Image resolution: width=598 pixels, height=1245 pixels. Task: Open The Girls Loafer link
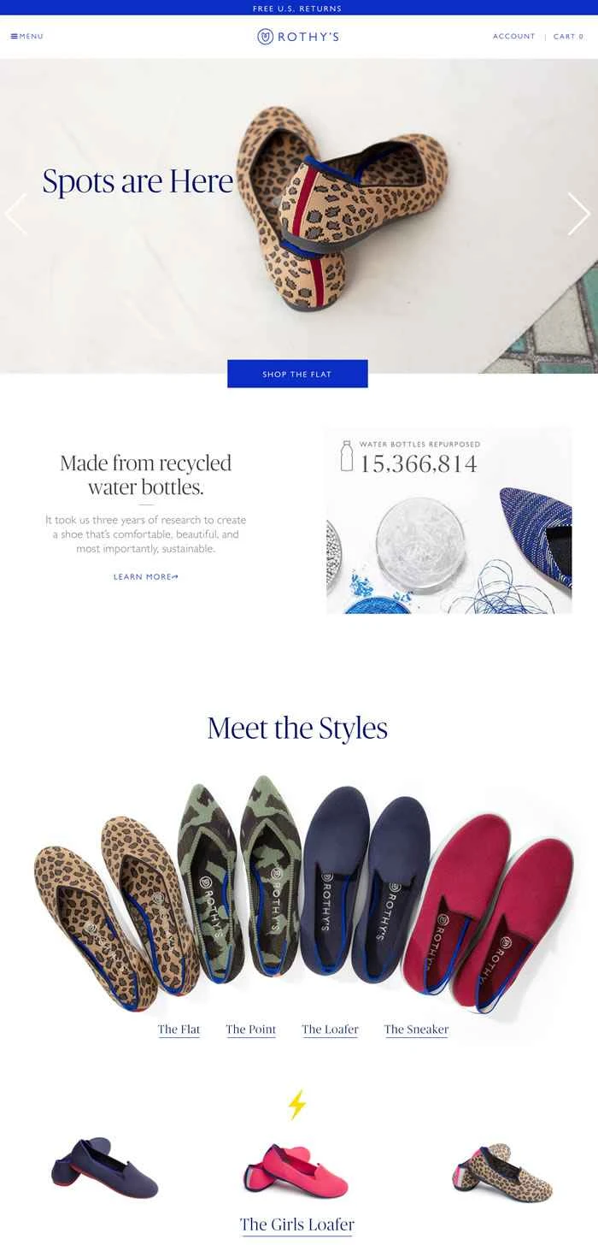296,1224
